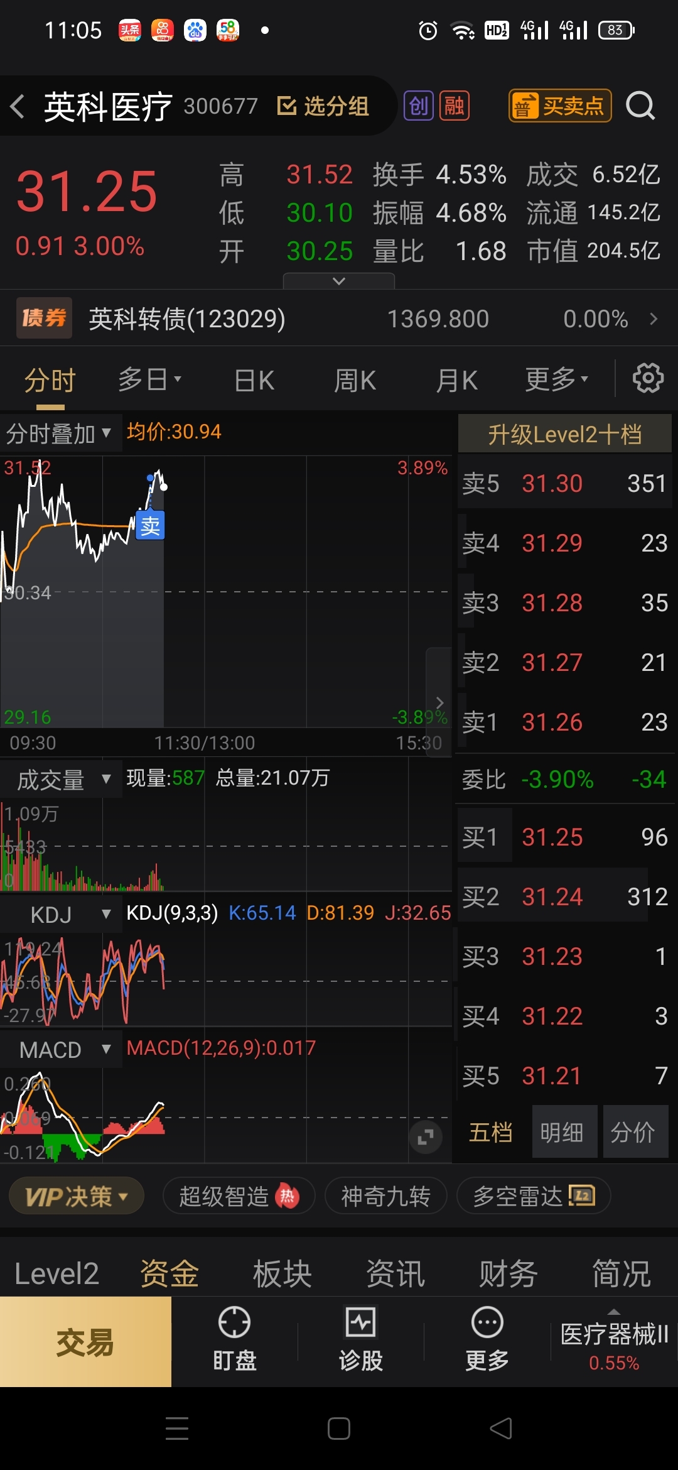Image resolution: width=678 pixels, height=1470 pixels.
Task: Tap the 交易 trade button
Action: tap(85, 1342)
